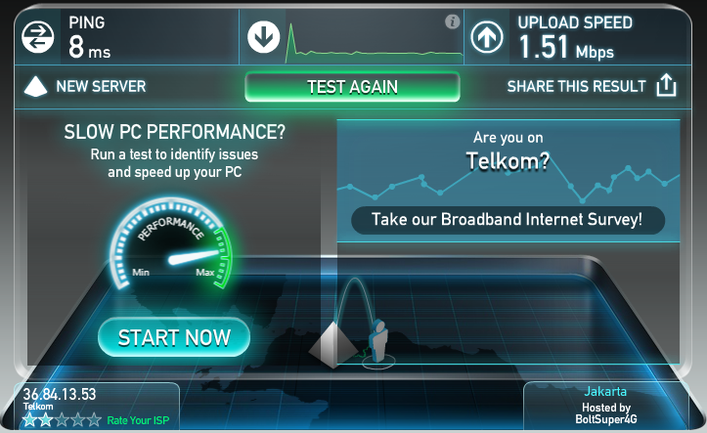Open Take our Broadband Internet Survey

(508, 220)
